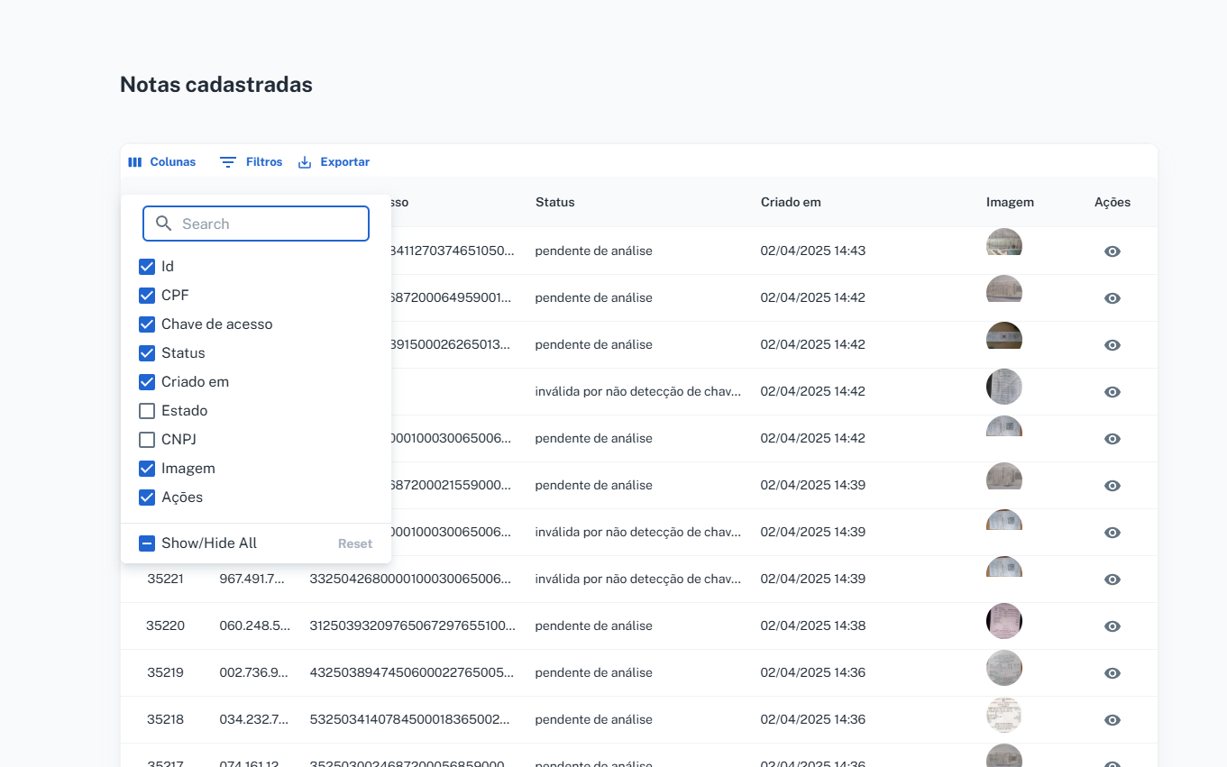Uncheck the Imagem column checkbox
The width and height of the screenshot is (1227, 767).
click(x=147, y=469)
